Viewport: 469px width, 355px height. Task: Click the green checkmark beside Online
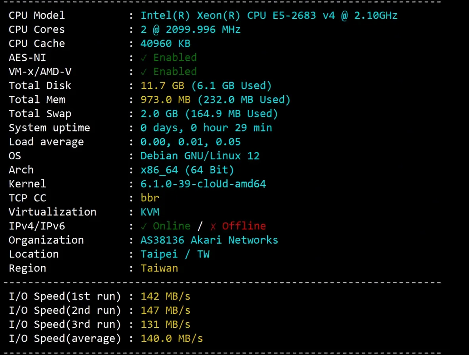click(144, 226)
